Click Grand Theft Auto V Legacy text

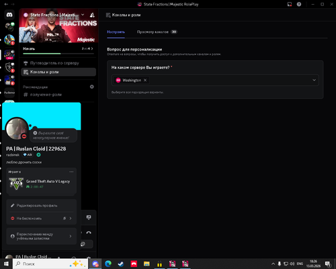pyautogui.click(x=48, y=181)
